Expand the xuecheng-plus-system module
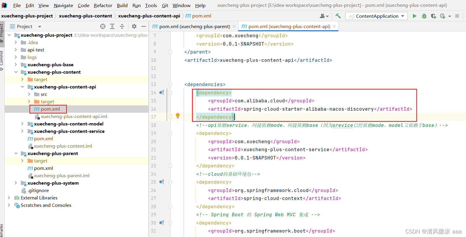 (x=16, y=183)
